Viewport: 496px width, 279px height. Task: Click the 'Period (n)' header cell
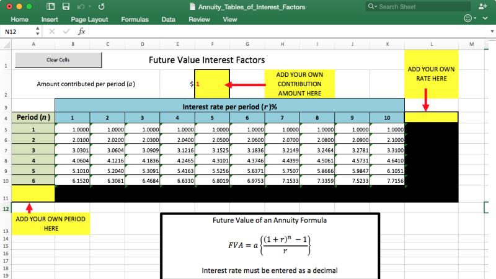(x=33, y=117)
